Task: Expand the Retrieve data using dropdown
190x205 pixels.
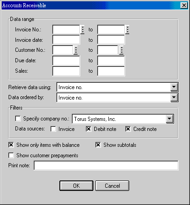Action: pos(174,87)
